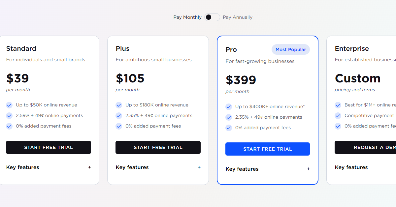The height and width of the screenshot is (207, 396).
Task: Click Enterprise plan's 0% payment fees checkmark
Action: click(x=338, y=126)
